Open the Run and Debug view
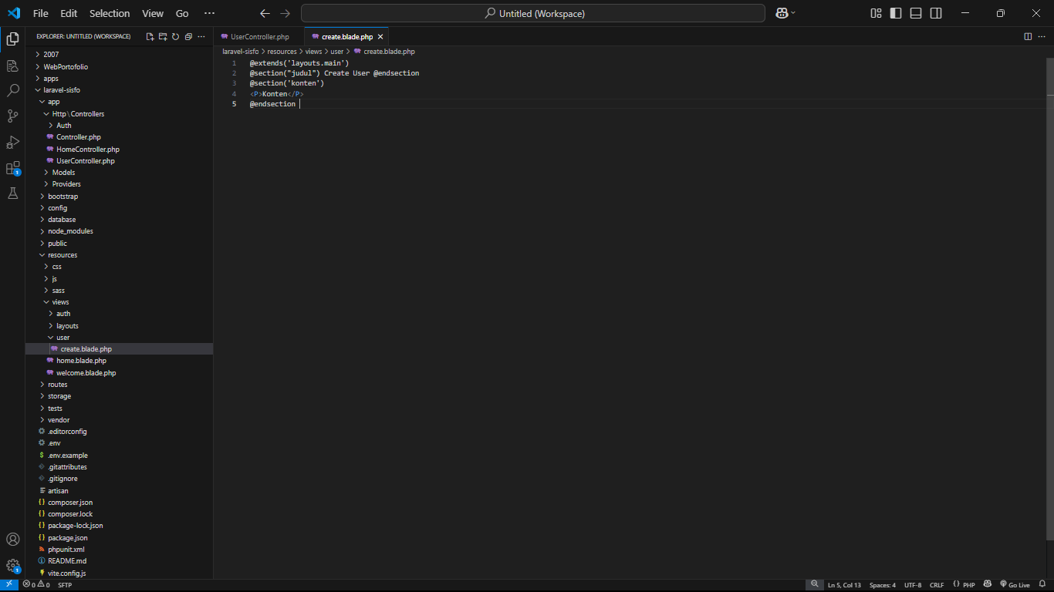Screen dimensions: 1054x592 pyautogui.click(x=12, y=143)
